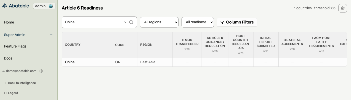Viewport: 351px width, 100px height.
Task: Select the China table row
Action: click(70, 62)
